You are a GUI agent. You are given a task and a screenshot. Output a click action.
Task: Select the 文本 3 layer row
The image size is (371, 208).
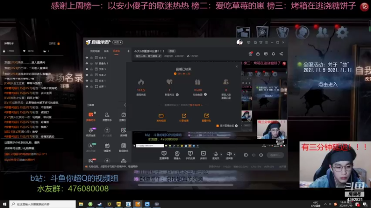(x=108, y=69)
